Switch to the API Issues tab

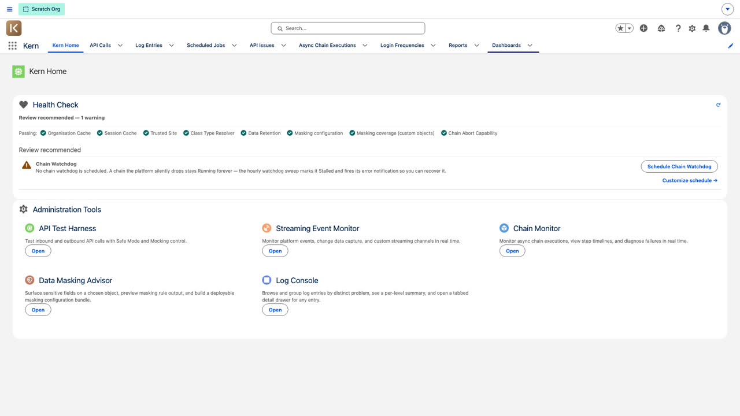262,46
